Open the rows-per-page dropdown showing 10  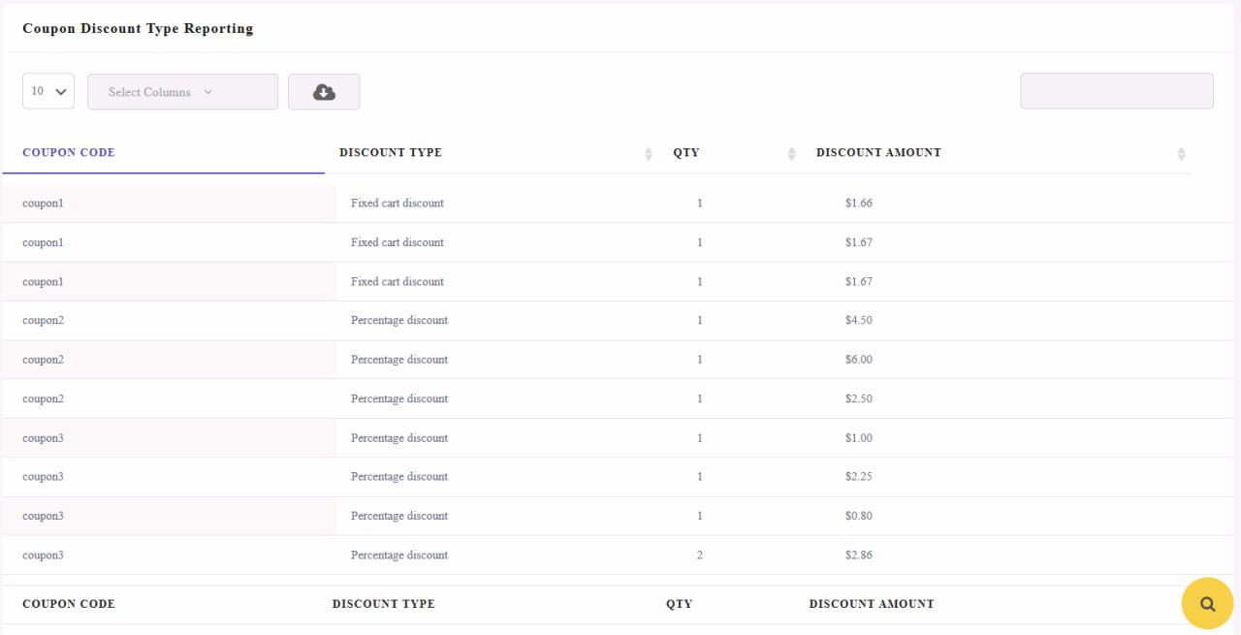click(x=48, y=91)
